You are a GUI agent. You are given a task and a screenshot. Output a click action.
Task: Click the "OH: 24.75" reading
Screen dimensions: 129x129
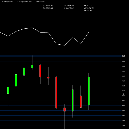click(89, 8)
